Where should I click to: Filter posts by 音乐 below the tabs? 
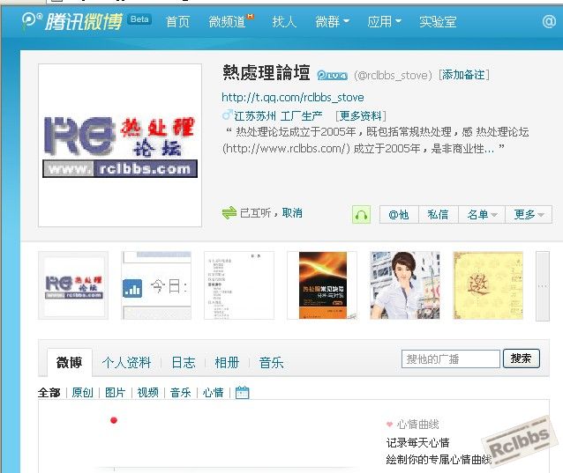click(181, 393)
